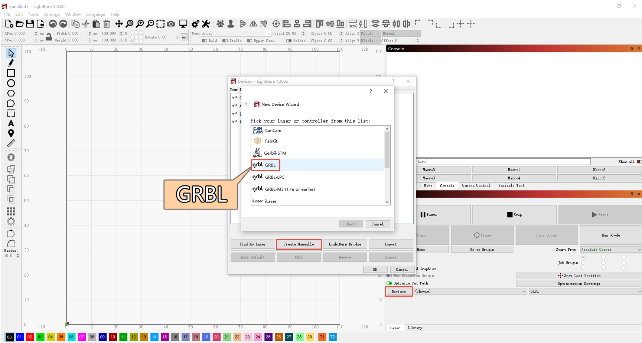Image resolution: width=642 pixels, height=343 pixels.
Task: Pick the blue 01 layer color swatch
Action: pyautogui.click(x=20, y=337)
